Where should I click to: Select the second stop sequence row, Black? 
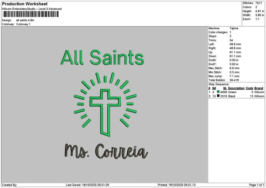coord(236,96)
